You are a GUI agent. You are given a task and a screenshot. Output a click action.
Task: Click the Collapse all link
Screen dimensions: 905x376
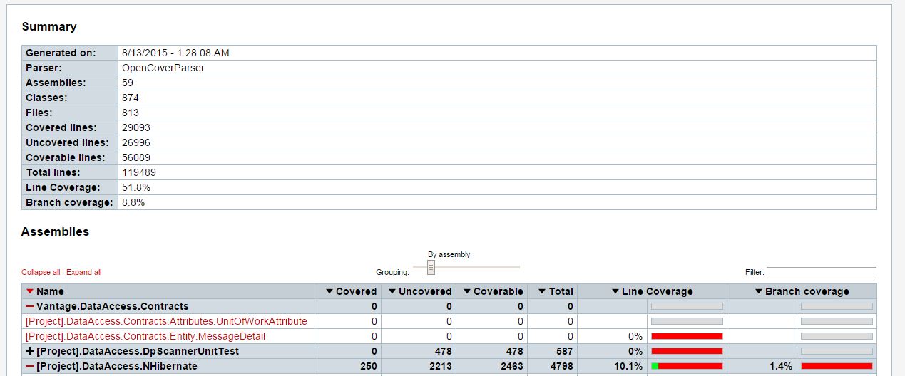pos(41,272)
